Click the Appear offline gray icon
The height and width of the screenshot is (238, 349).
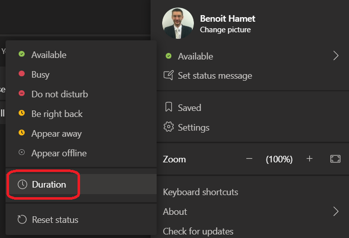(22, 153)
